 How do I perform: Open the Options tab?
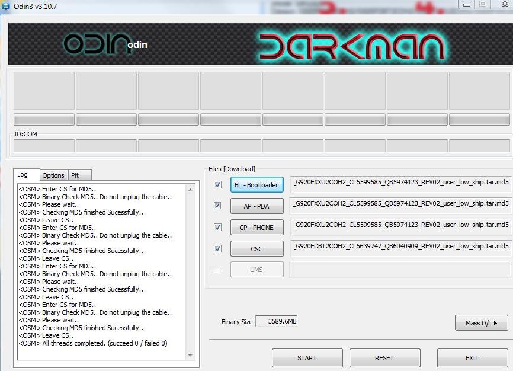[53, 175]
